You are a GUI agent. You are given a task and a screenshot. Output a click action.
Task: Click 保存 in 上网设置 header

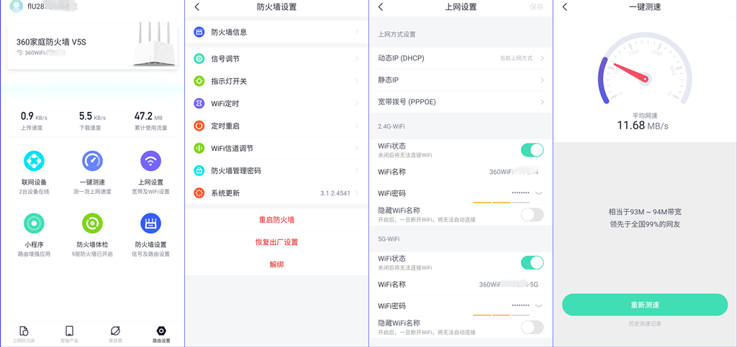pos(536,6)
